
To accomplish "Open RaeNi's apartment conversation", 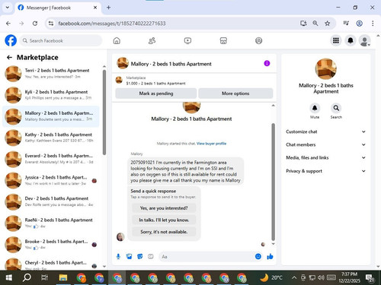I will coord(51,223).
